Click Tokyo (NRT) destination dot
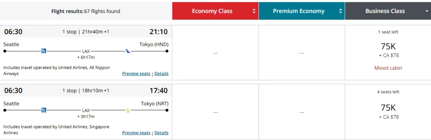The width and height of the screenshot is (431, 140). [x=167, y=110]
